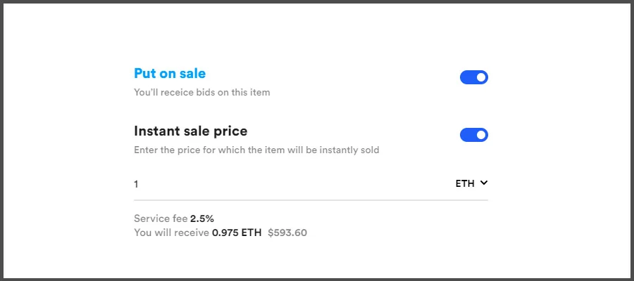634x281 pixels.
Task: Click the Instant sale price heading
Action: pos(190,131)
